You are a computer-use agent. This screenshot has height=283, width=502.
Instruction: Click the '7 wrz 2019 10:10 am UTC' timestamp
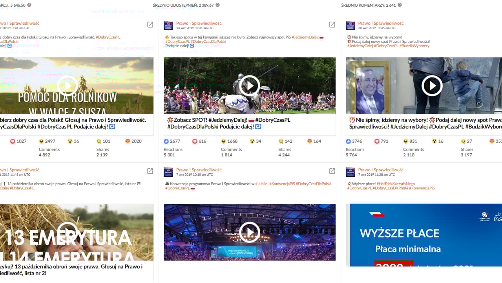coord(195,175)
